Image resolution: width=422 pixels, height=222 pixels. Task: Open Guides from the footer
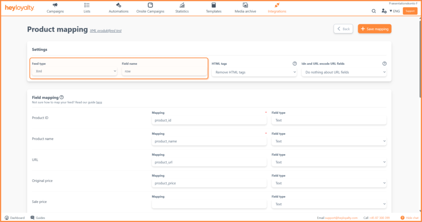(x=38, y=217)
